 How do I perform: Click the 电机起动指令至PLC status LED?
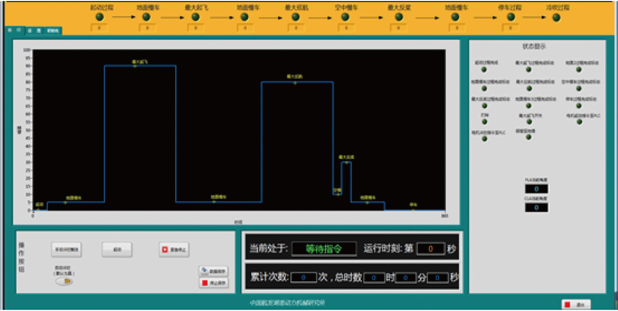(579, 122)
